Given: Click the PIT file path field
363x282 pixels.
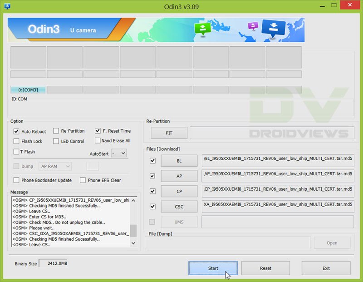Looking at the screenshot, I should tap(272, 133).
